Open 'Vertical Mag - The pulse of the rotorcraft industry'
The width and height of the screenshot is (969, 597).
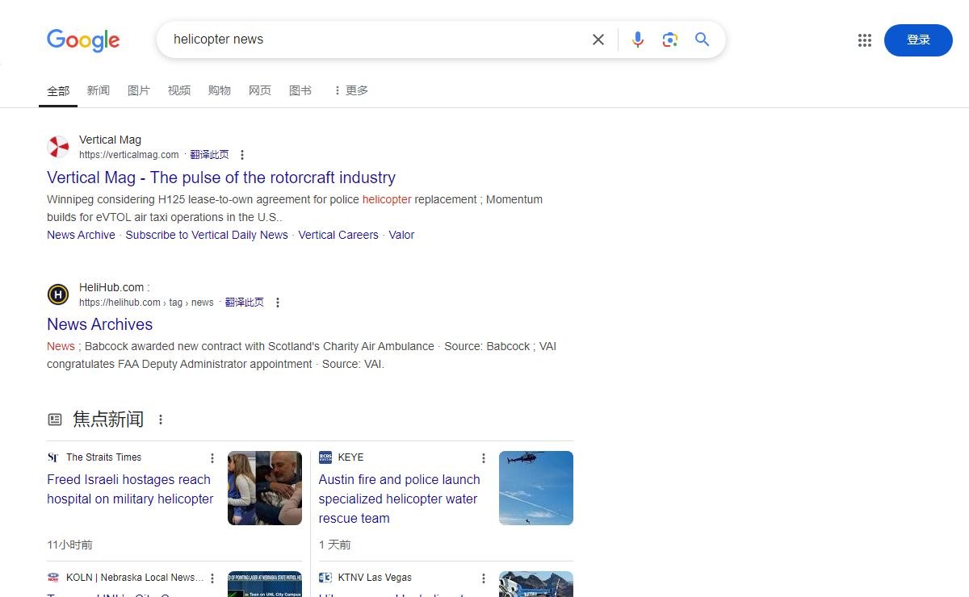221,177
